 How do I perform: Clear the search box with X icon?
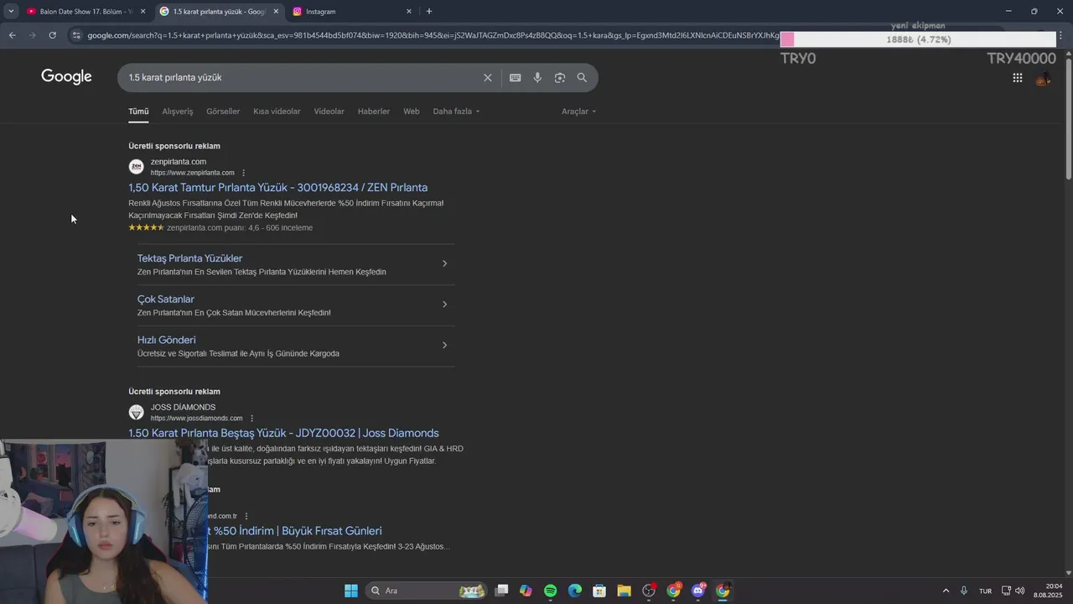pyautogui.click(x=487, y=77)
